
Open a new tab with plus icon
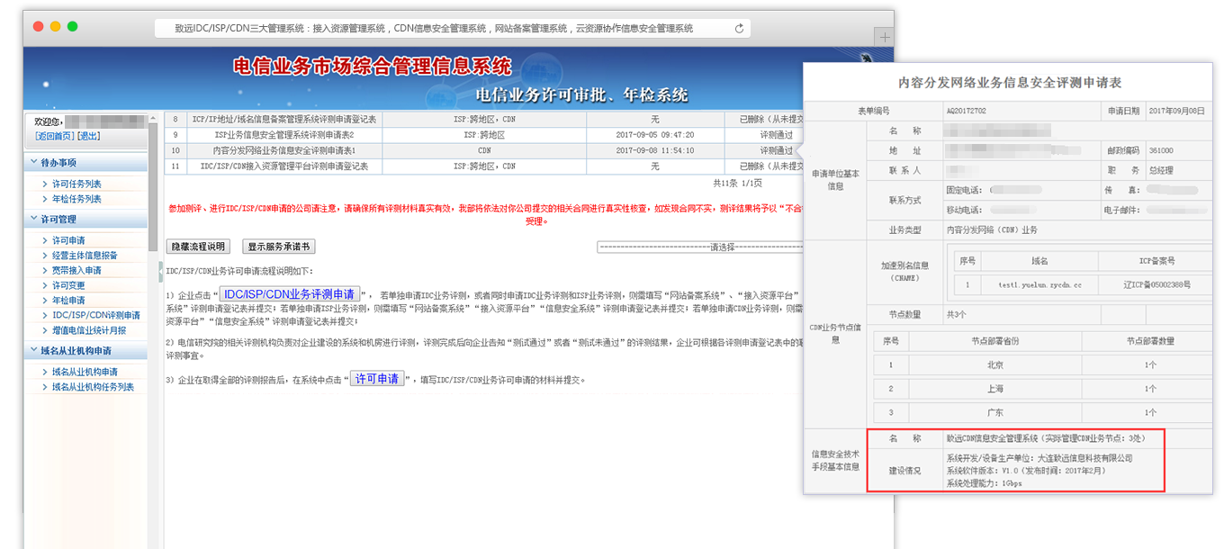point(885,37)
